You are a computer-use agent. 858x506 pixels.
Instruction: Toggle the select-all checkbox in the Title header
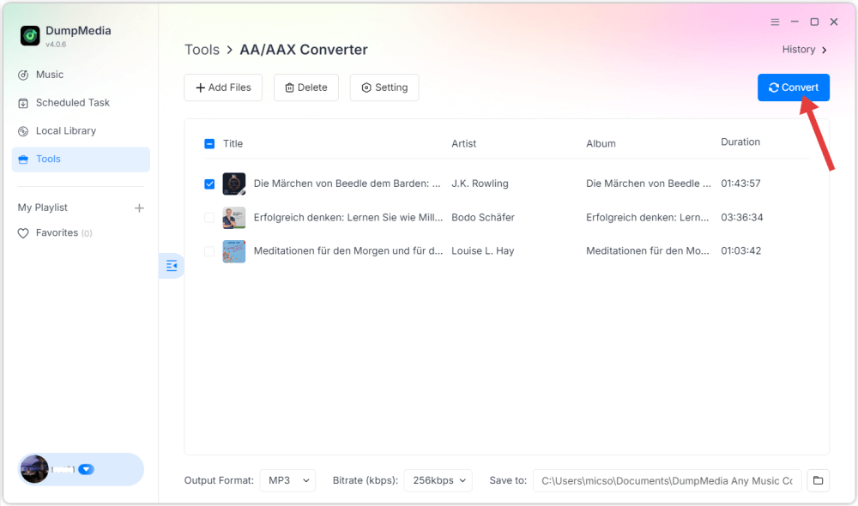(x=209, y=143)
